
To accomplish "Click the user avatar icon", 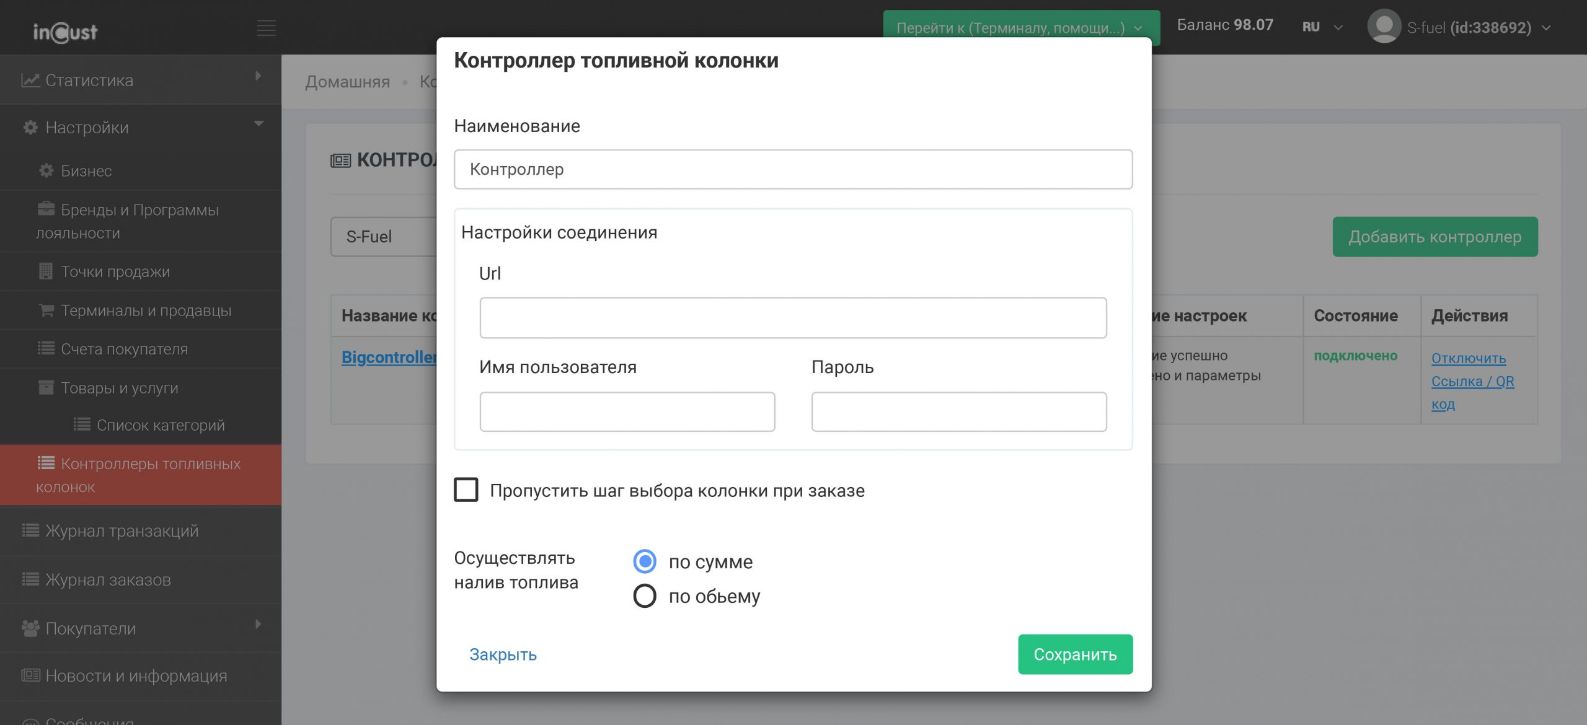I will point(1384,27).
